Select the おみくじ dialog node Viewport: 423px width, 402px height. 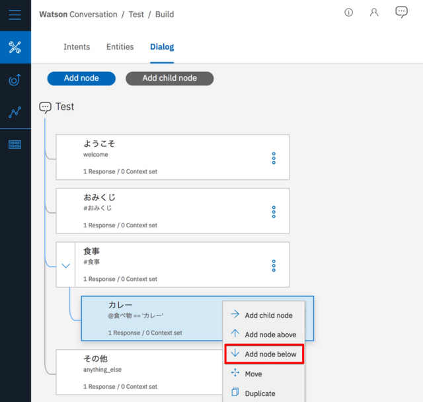tap(173, 211)
